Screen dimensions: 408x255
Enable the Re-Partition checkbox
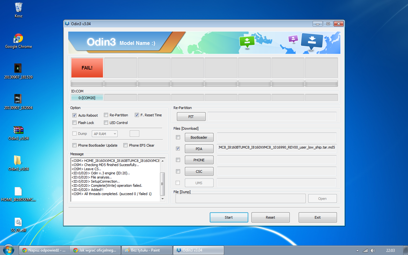pos(106,115)
